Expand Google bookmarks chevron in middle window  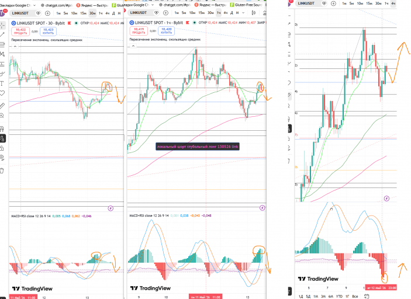point(153,5)
